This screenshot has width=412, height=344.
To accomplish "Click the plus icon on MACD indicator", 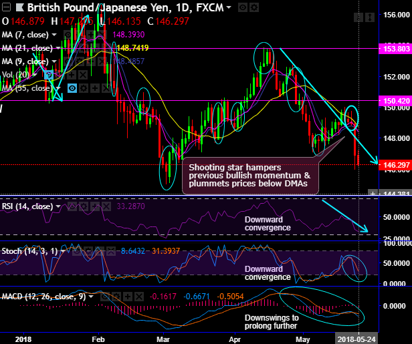I will pos(128,297).
